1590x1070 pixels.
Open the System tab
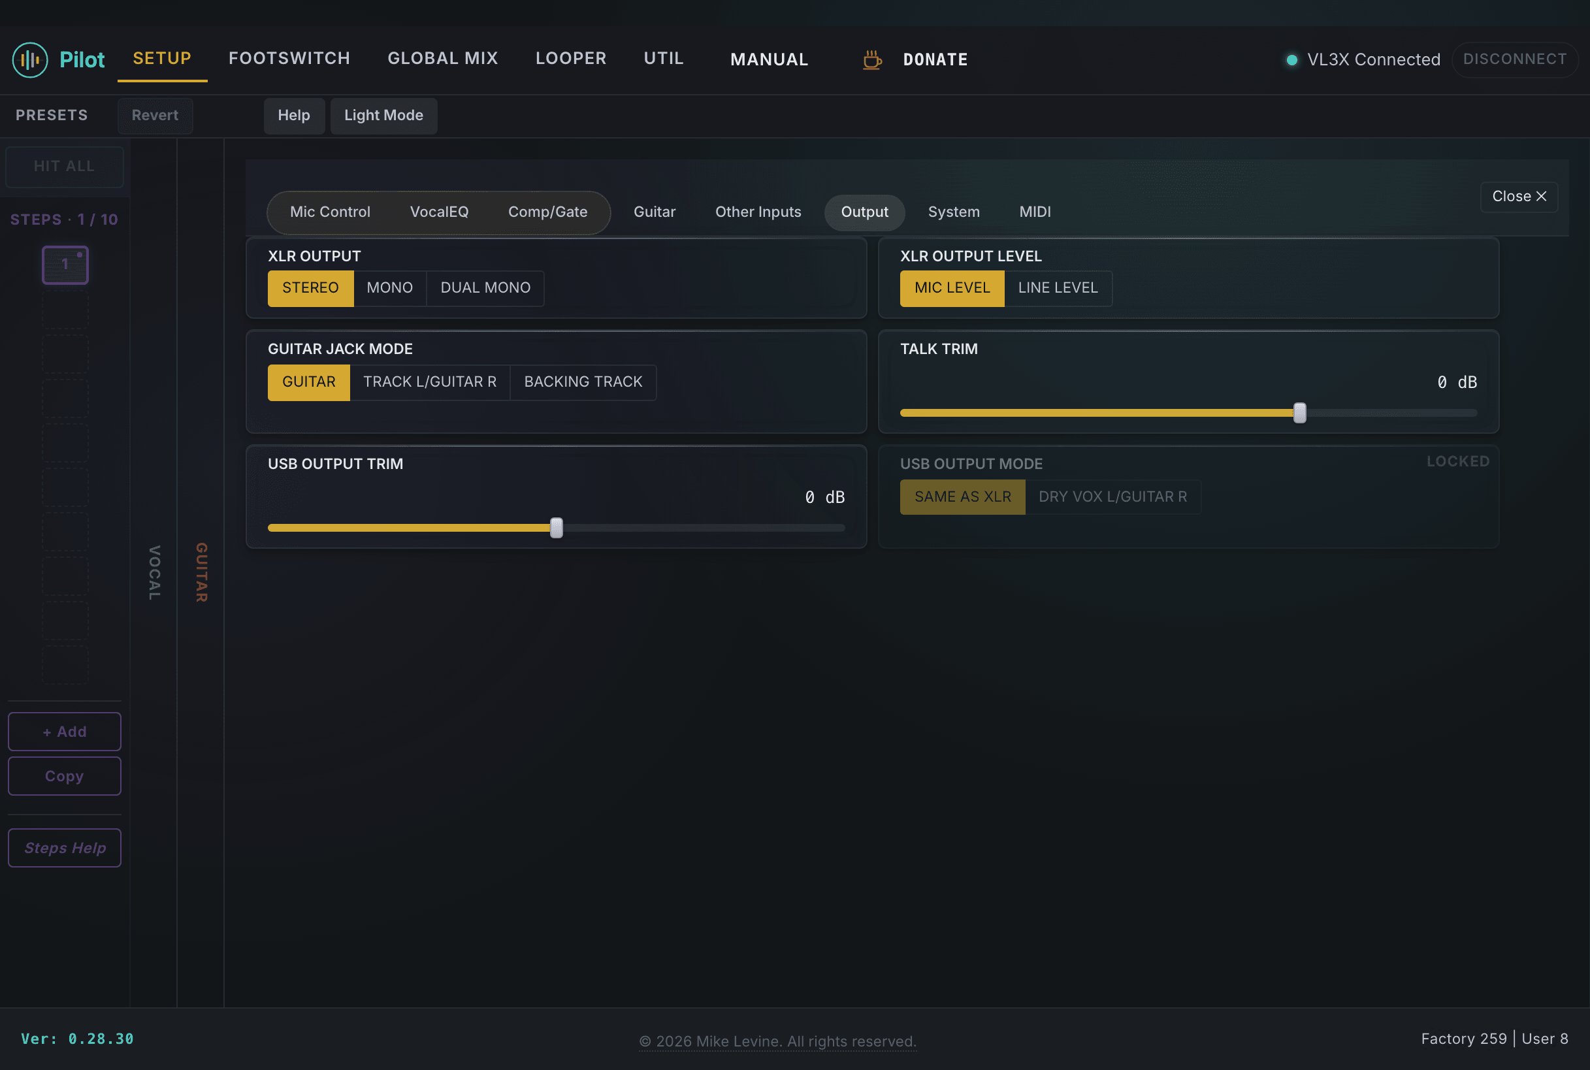[x=953, y=212]
